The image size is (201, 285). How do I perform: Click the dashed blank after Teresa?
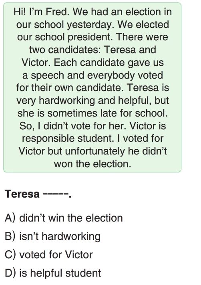coord(56,194)
